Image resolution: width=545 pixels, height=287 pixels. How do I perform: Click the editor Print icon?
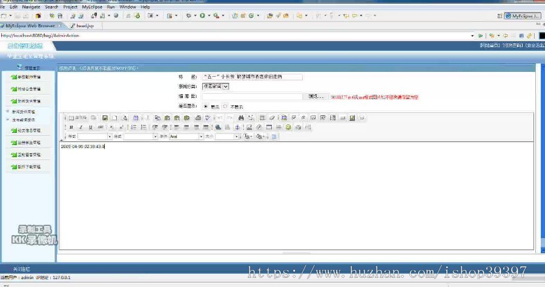[198, 118]
